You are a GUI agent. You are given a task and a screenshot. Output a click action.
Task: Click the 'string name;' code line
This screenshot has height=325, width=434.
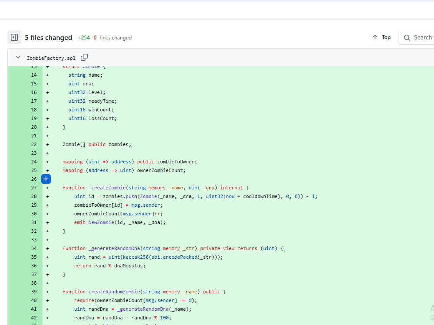85,75
